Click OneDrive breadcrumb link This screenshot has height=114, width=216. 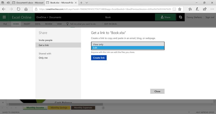(41, 17)
